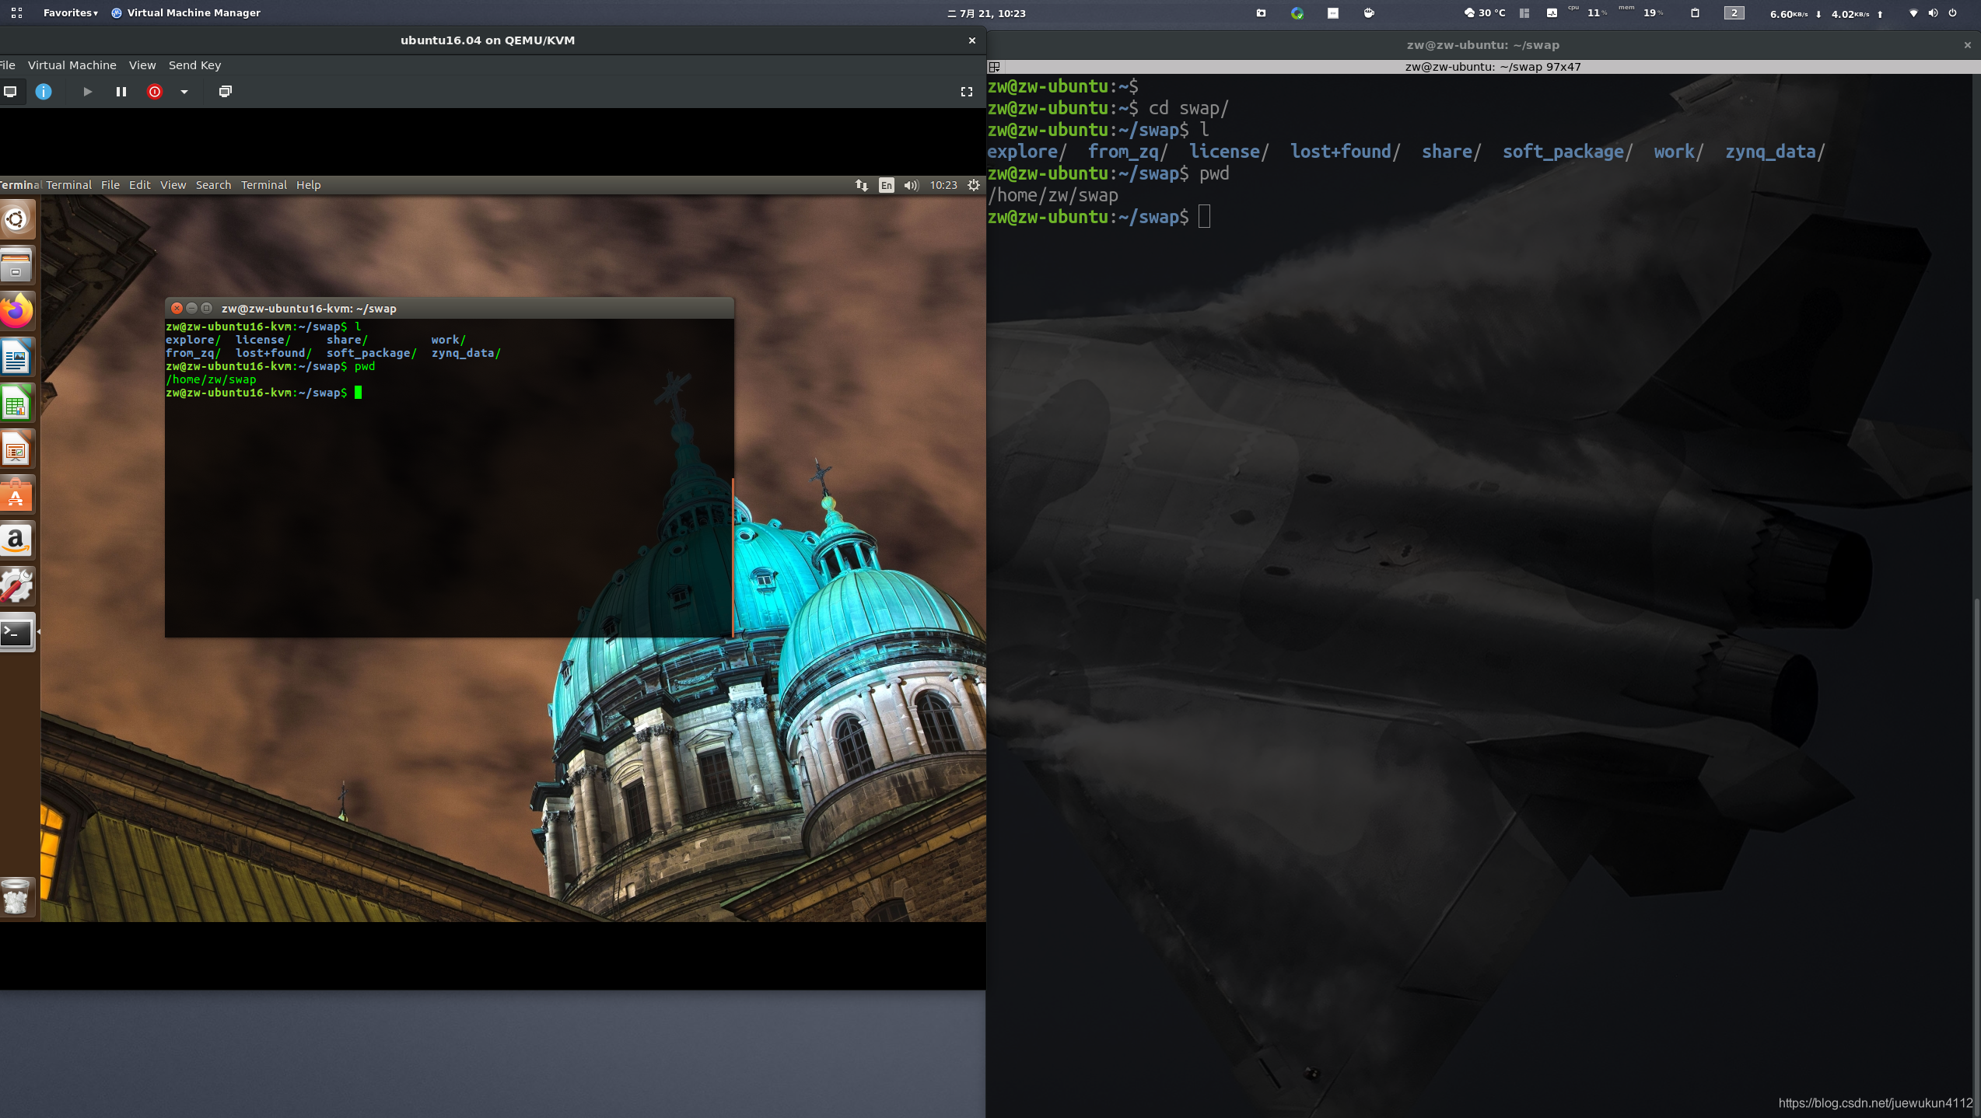Open the Virtual Machine menu
The height and width of the screenshot is (1118, 1981).
[72, 65]
